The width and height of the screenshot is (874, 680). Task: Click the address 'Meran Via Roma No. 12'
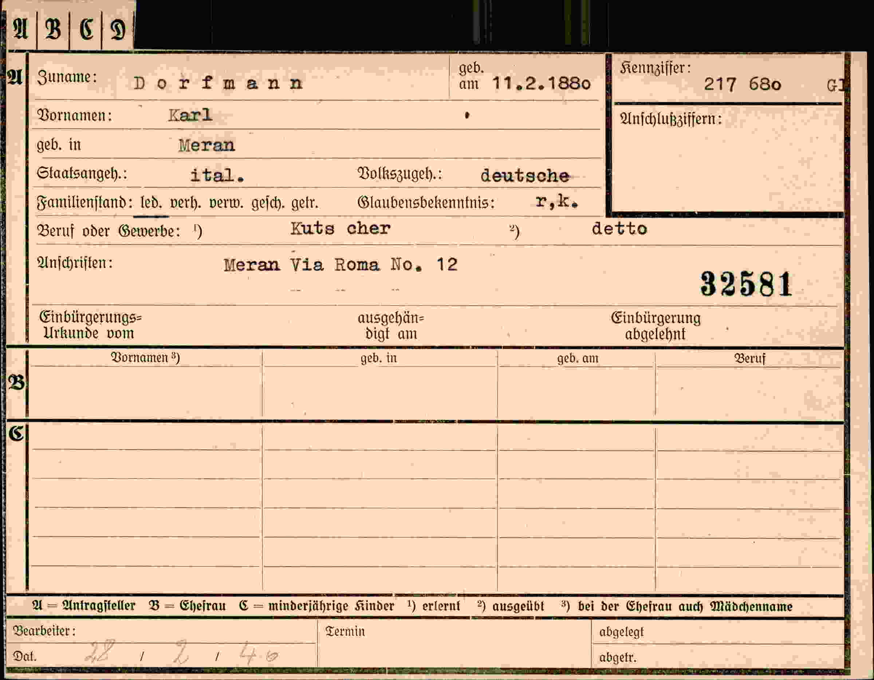point(340,264)
